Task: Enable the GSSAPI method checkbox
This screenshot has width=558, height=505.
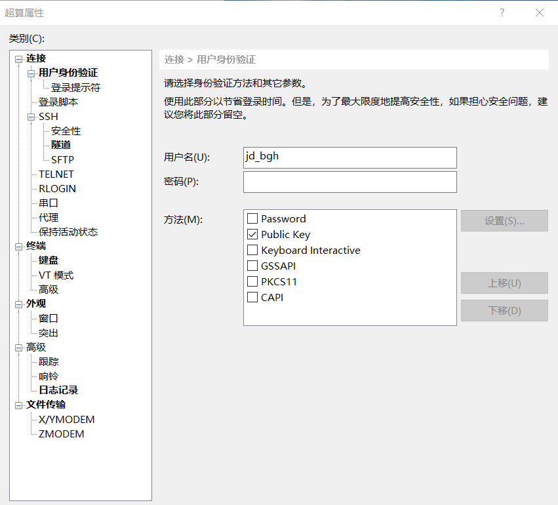Action: click(252, 266)
